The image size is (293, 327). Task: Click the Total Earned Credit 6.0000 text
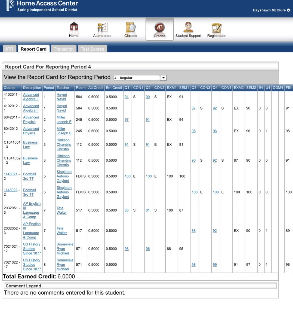pyautogui.click(x=39, y=277)
